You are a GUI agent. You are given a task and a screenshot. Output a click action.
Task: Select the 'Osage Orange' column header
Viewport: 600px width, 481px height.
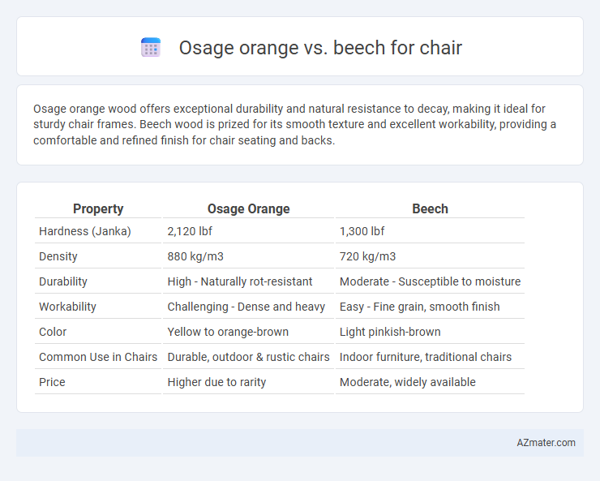pyautogui.click(x=248, y=208)
